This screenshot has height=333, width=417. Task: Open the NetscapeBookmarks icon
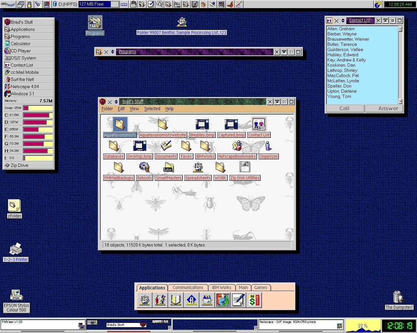tap(237, 146)
